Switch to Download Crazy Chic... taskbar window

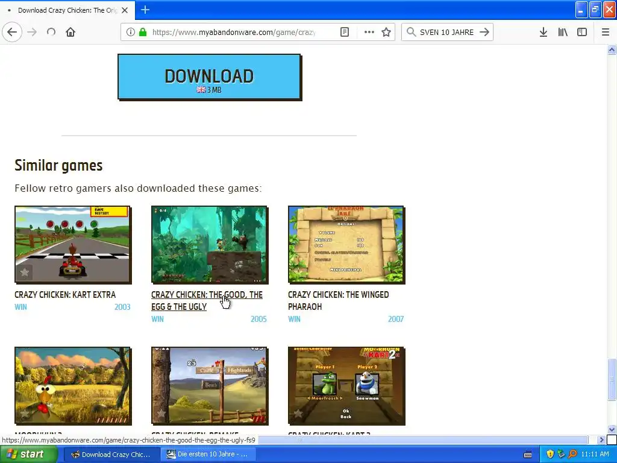(x=111, y=455)
